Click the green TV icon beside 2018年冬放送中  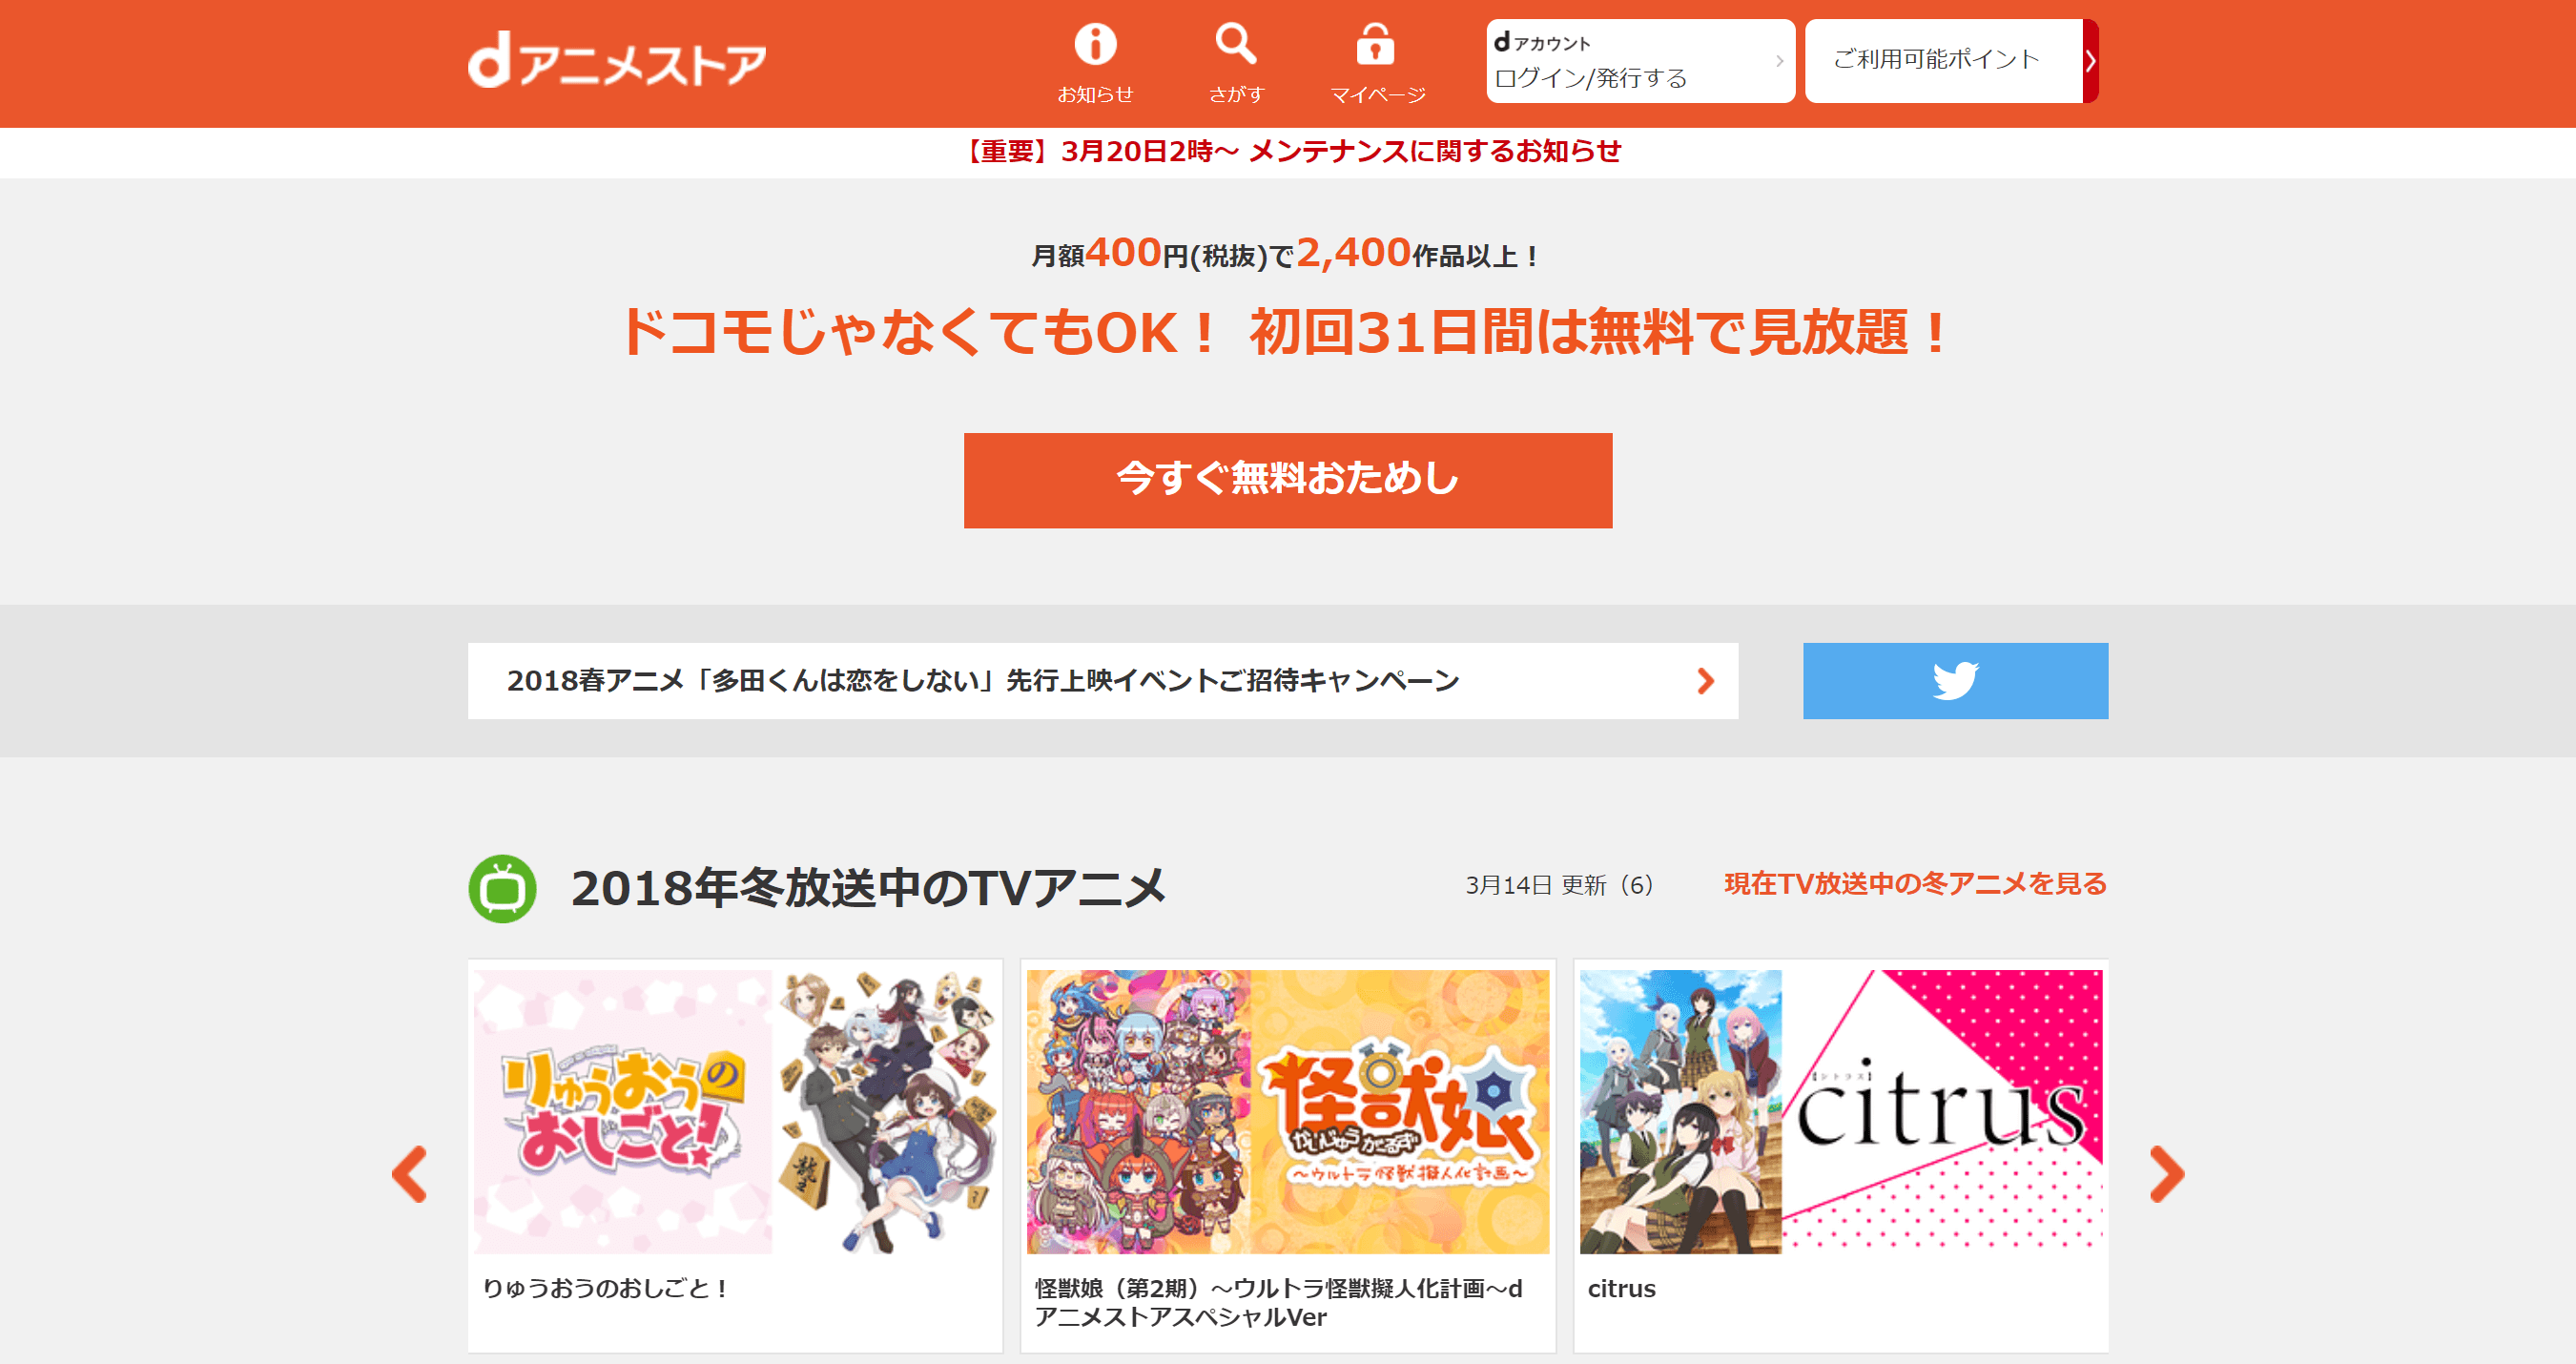coord(502,888)
